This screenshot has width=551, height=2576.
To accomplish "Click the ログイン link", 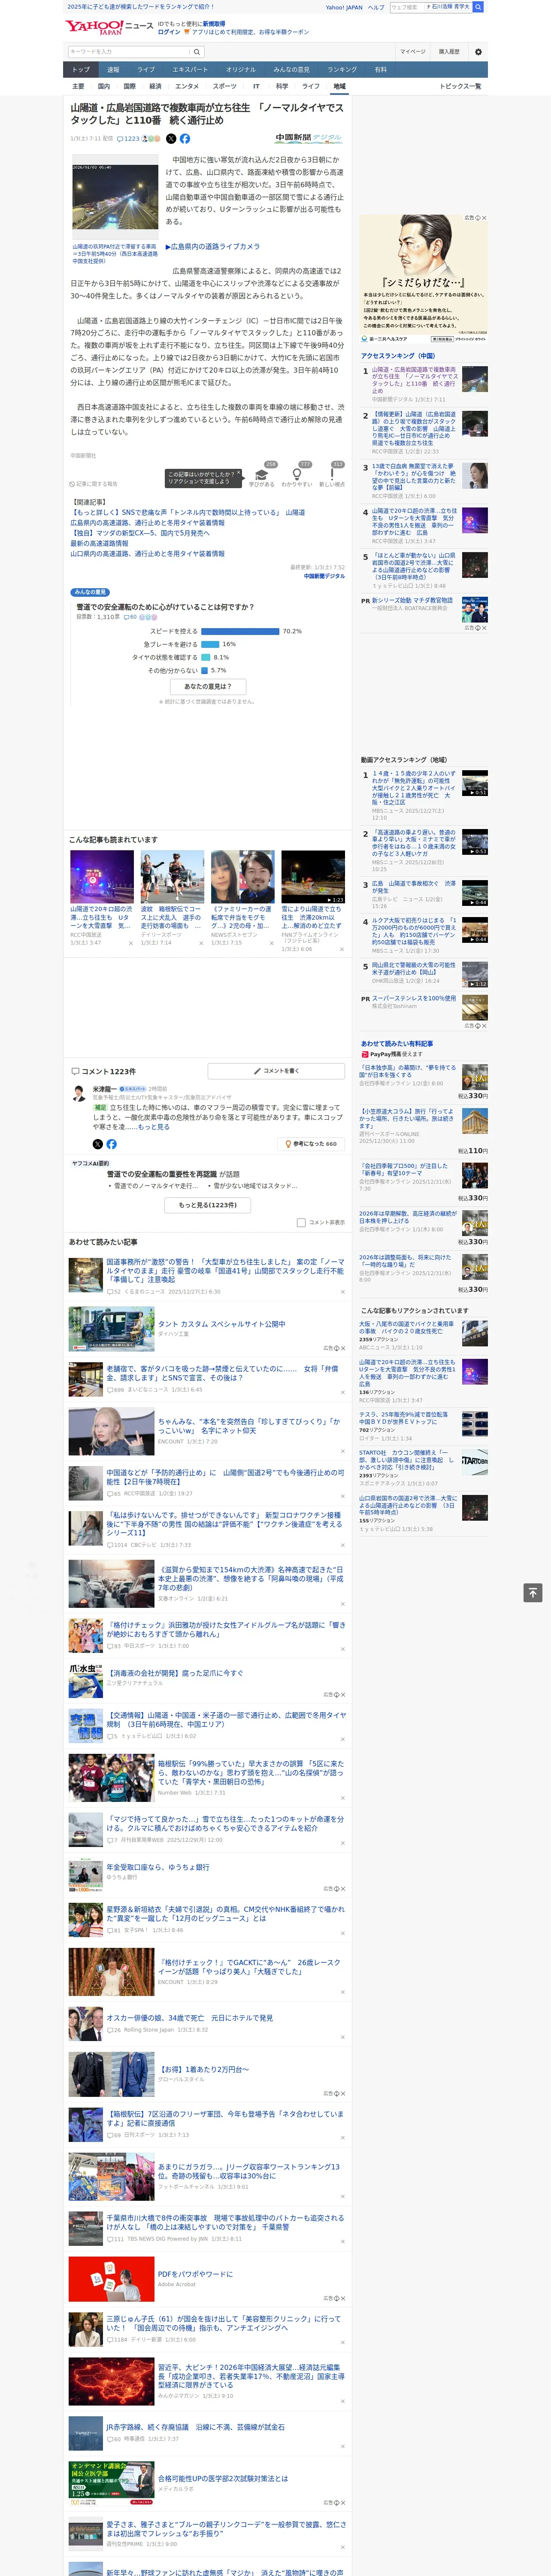I will click(x=169, y=32).
